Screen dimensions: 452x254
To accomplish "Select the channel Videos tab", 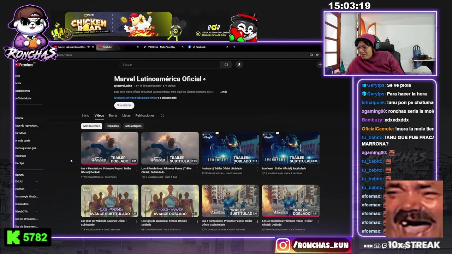I will coord(99,116).
